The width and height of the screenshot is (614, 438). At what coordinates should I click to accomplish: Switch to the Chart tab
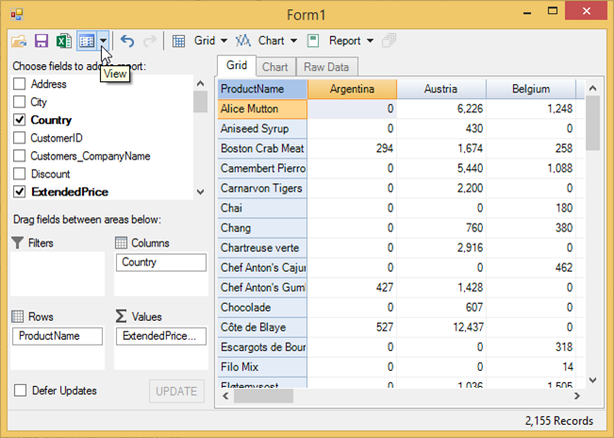[275, 67]
